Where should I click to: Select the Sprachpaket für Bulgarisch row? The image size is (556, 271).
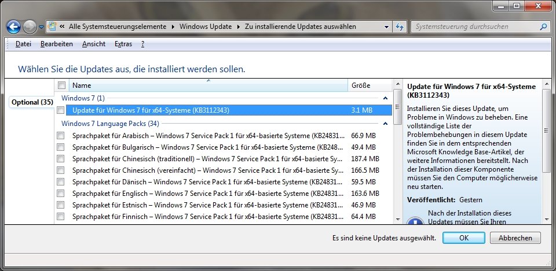point(229,147)
